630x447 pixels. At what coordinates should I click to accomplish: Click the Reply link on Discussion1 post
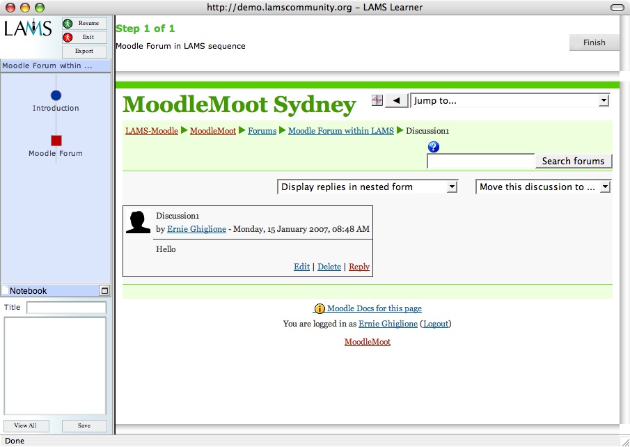pos(359,267)
